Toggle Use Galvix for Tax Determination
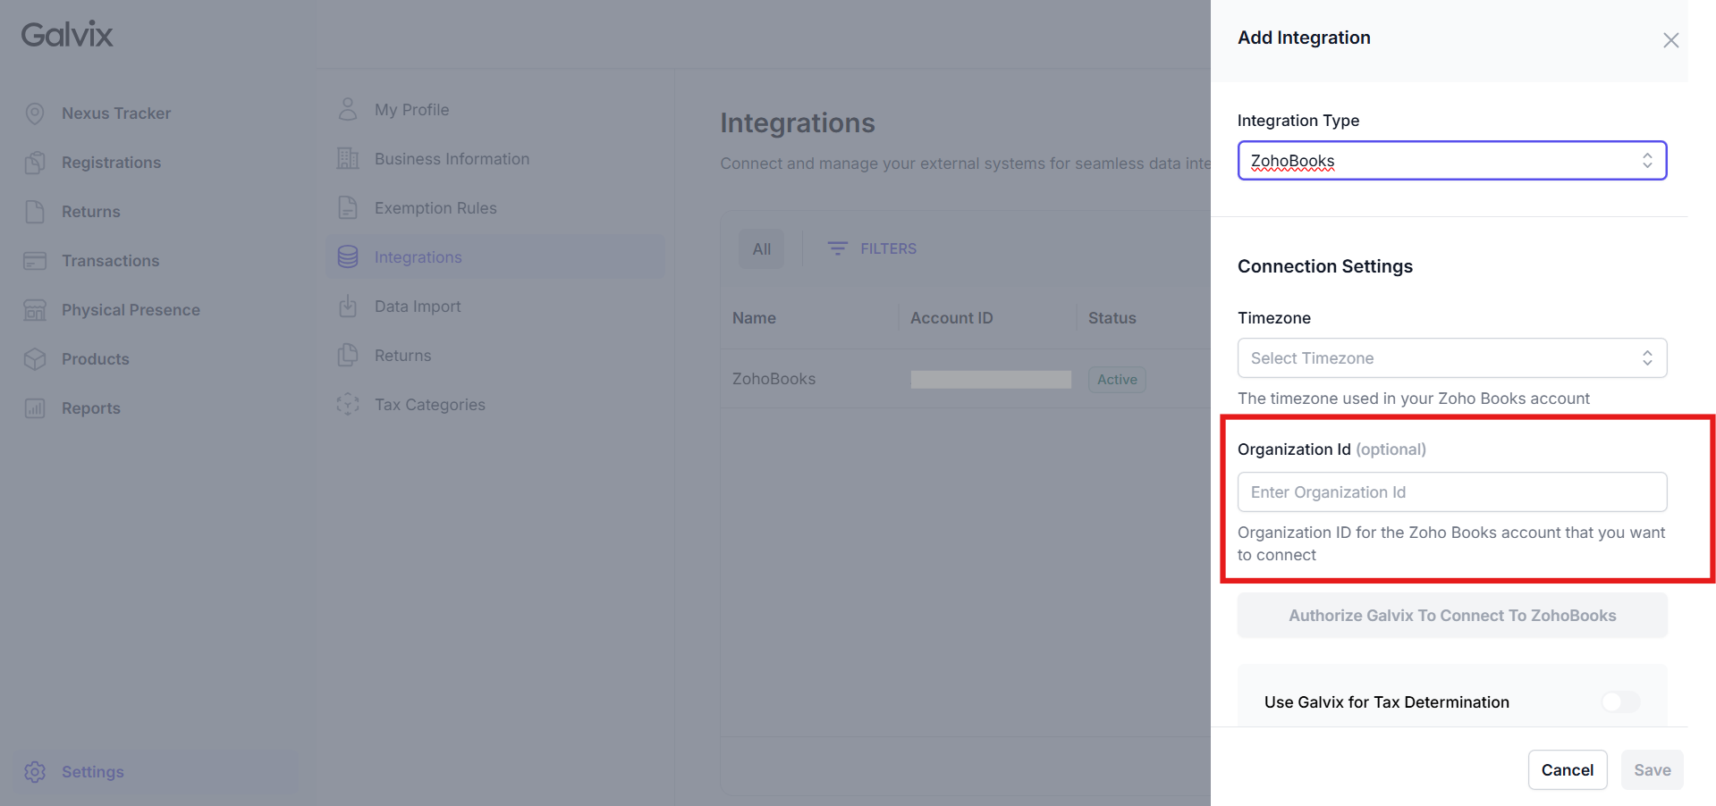Image resolution: width=1716 pixels, height=806 pixels. [x=1620, y=702]
